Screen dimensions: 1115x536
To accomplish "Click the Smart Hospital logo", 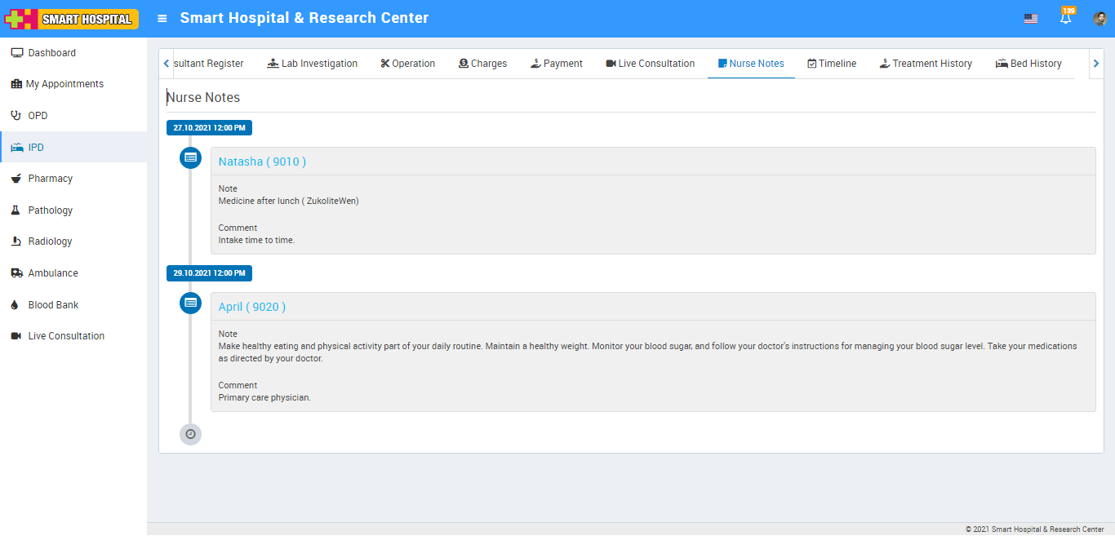I will coord(72,18).
